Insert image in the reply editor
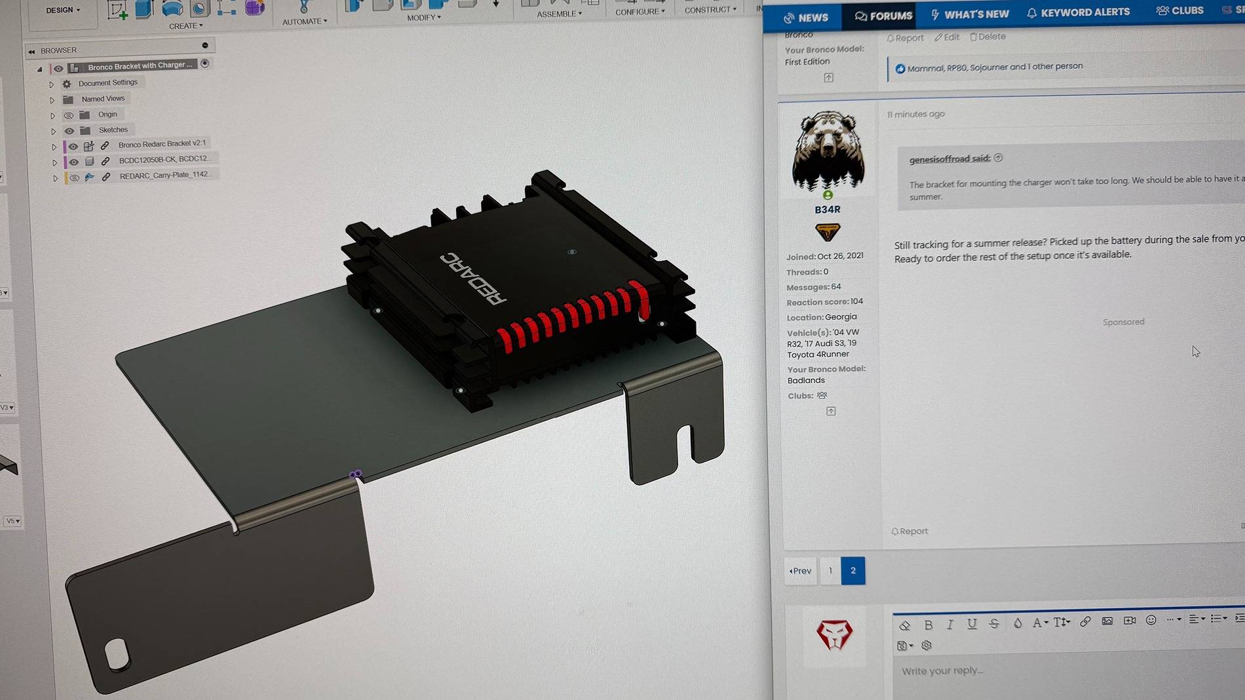The width and height of the screenshot is (1245, 700). (1107, 621)
